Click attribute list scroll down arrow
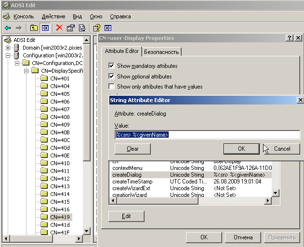The image size is (304, 247). click(275, 193)
